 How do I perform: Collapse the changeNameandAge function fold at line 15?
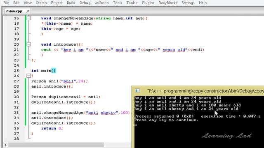coord(28,18)
